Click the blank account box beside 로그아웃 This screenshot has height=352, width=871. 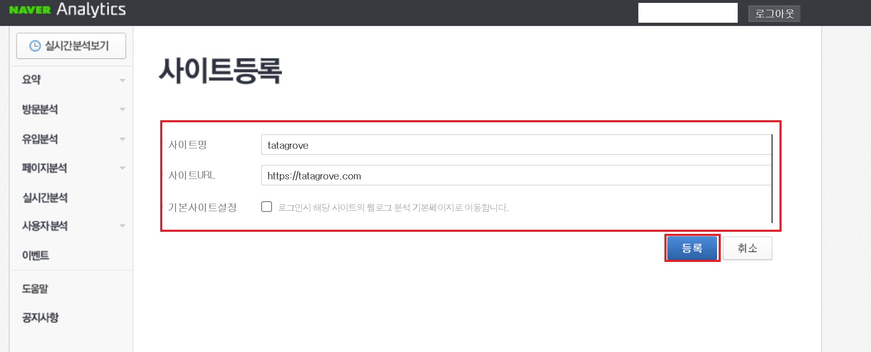click(x=688, y=13)
